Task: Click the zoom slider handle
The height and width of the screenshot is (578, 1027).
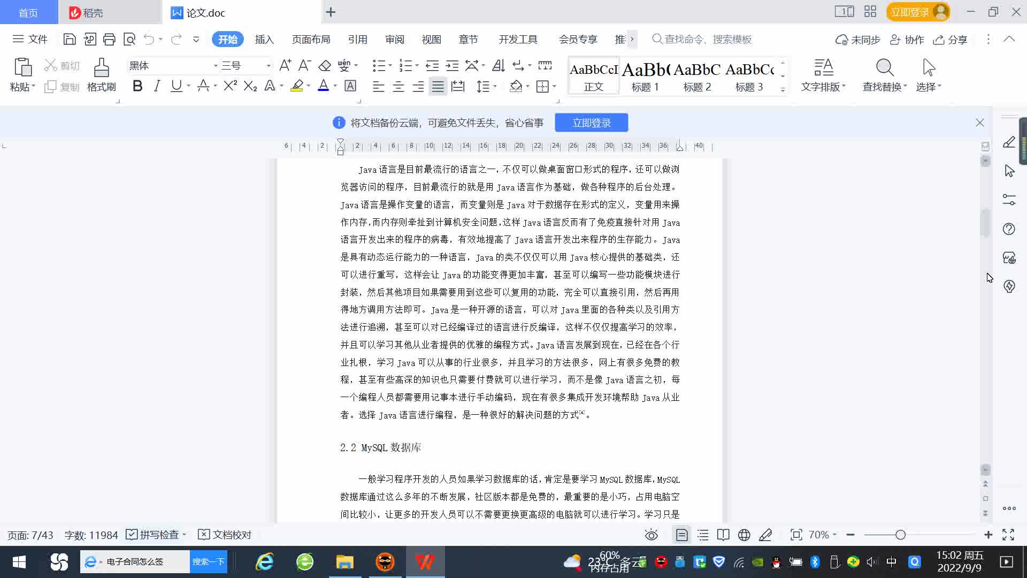Action: click(x=900, y=535)
